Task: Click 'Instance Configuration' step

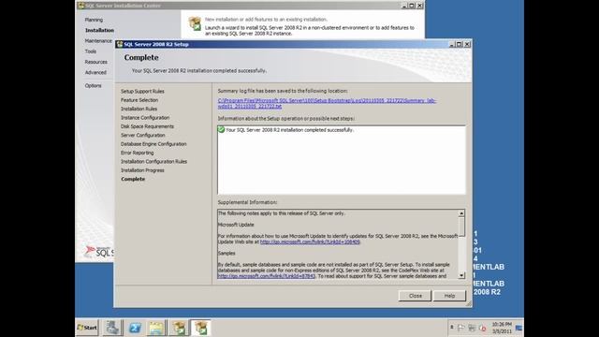Action: (x=145, y=118)
